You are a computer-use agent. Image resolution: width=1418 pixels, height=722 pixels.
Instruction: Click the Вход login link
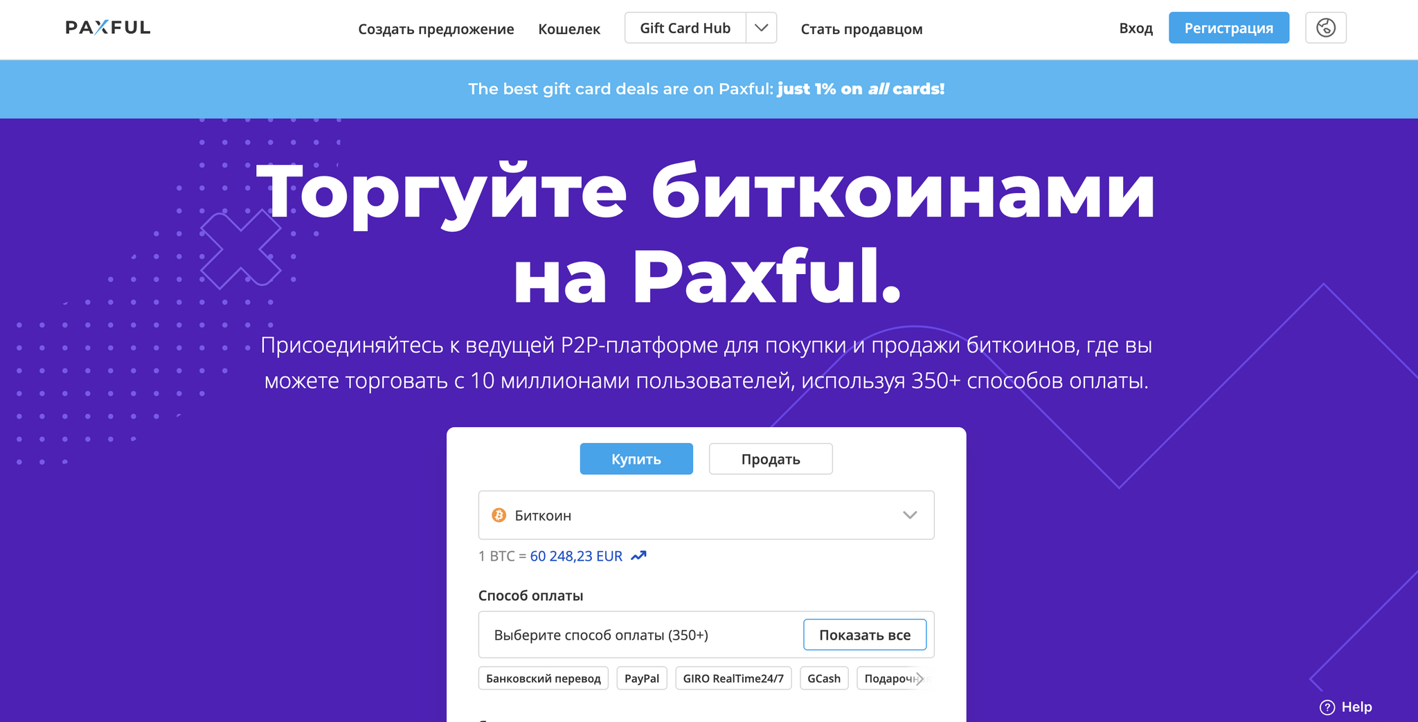click(1136, 28)
